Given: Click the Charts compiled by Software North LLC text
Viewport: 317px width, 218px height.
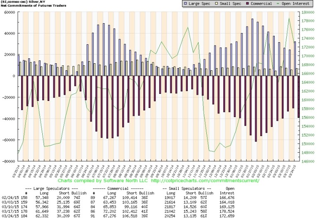Looking at the screenshot, I should click(103, 181).
